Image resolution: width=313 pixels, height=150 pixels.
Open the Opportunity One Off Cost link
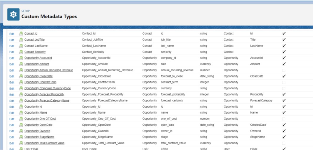tap(40, 119)
